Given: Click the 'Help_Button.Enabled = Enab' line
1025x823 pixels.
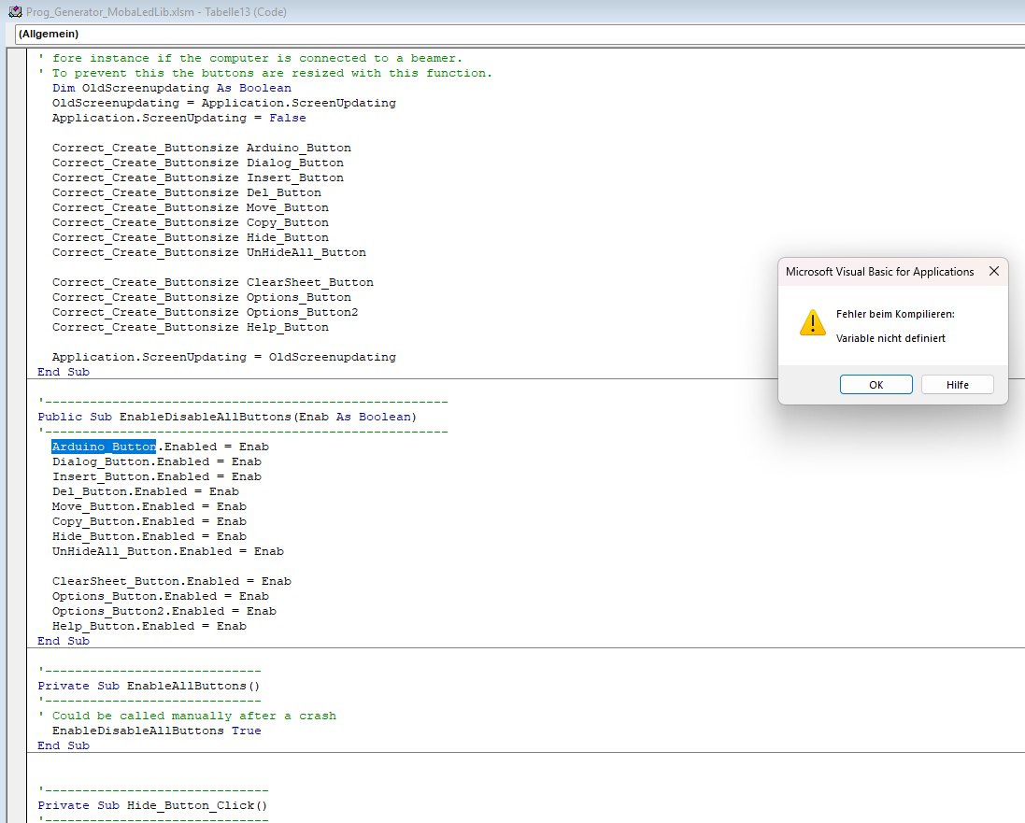Looking at the screenshot, I should [149, 626].
